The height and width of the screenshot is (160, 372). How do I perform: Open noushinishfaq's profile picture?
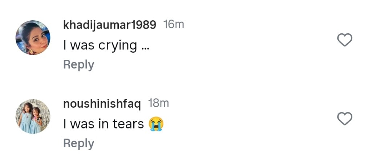pyautogui.click(x=33, y=116)
